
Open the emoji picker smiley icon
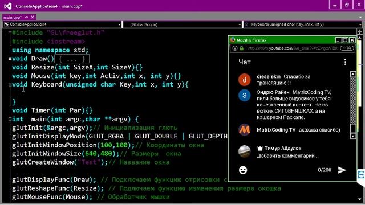243,170
